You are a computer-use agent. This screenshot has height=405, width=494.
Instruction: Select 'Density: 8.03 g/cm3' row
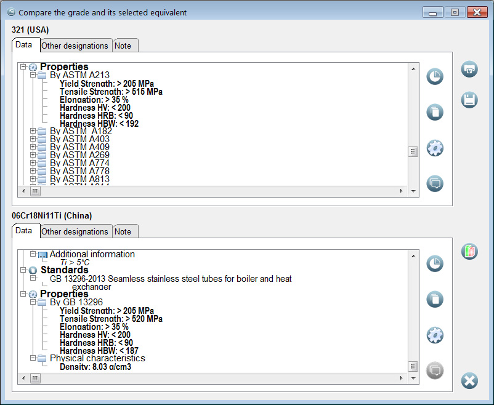coord(95,367)
